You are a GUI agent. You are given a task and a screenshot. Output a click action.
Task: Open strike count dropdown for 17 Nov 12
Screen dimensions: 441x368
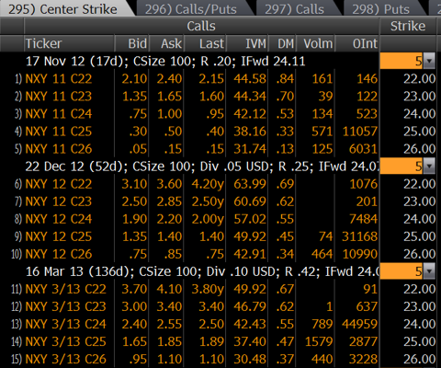coord(429,61)
